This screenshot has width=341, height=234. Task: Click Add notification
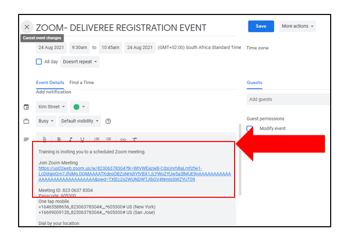coord(54,92)
